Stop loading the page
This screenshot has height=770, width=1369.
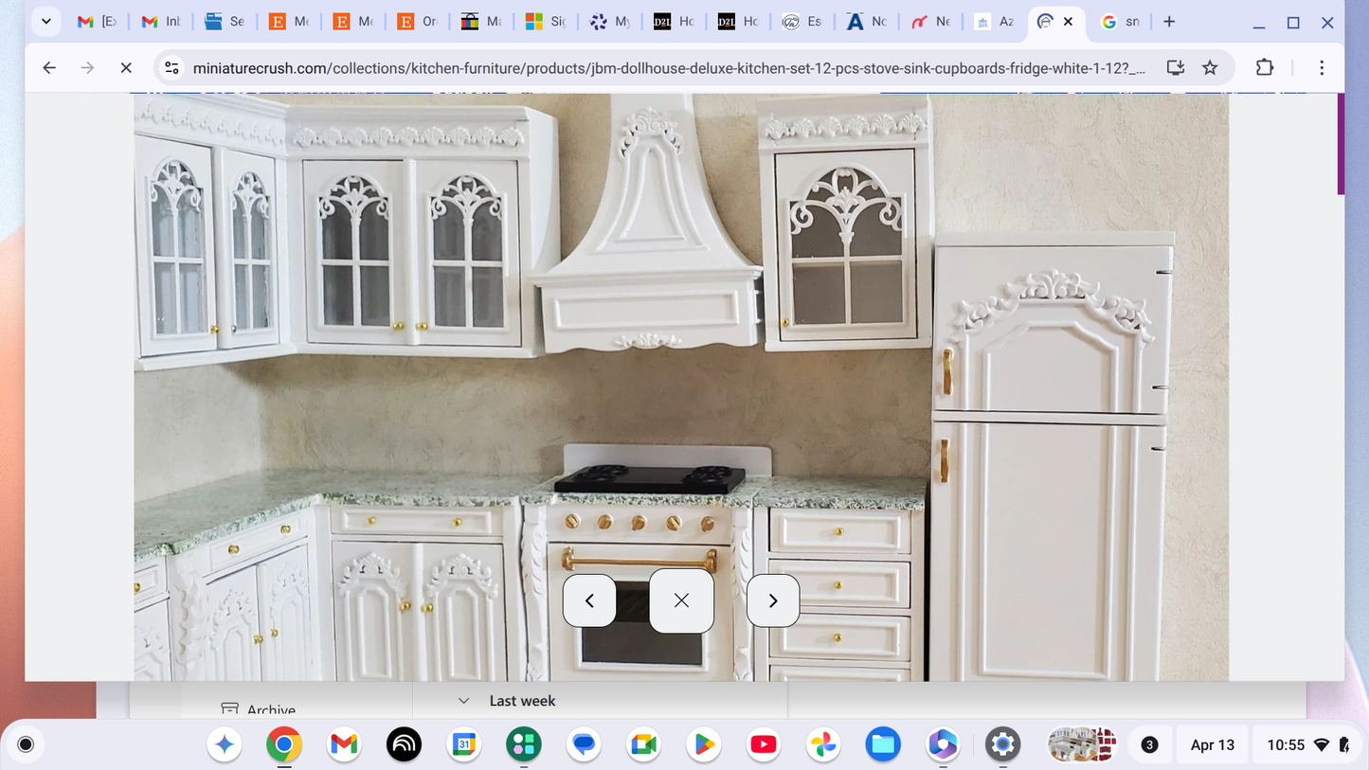coord(125,67)
